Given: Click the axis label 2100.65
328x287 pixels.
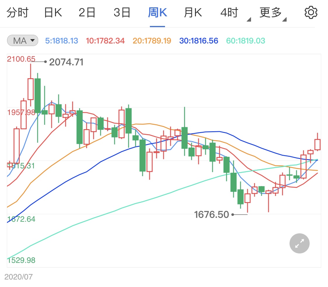Looking at the screenshot, I should (21, 59).
